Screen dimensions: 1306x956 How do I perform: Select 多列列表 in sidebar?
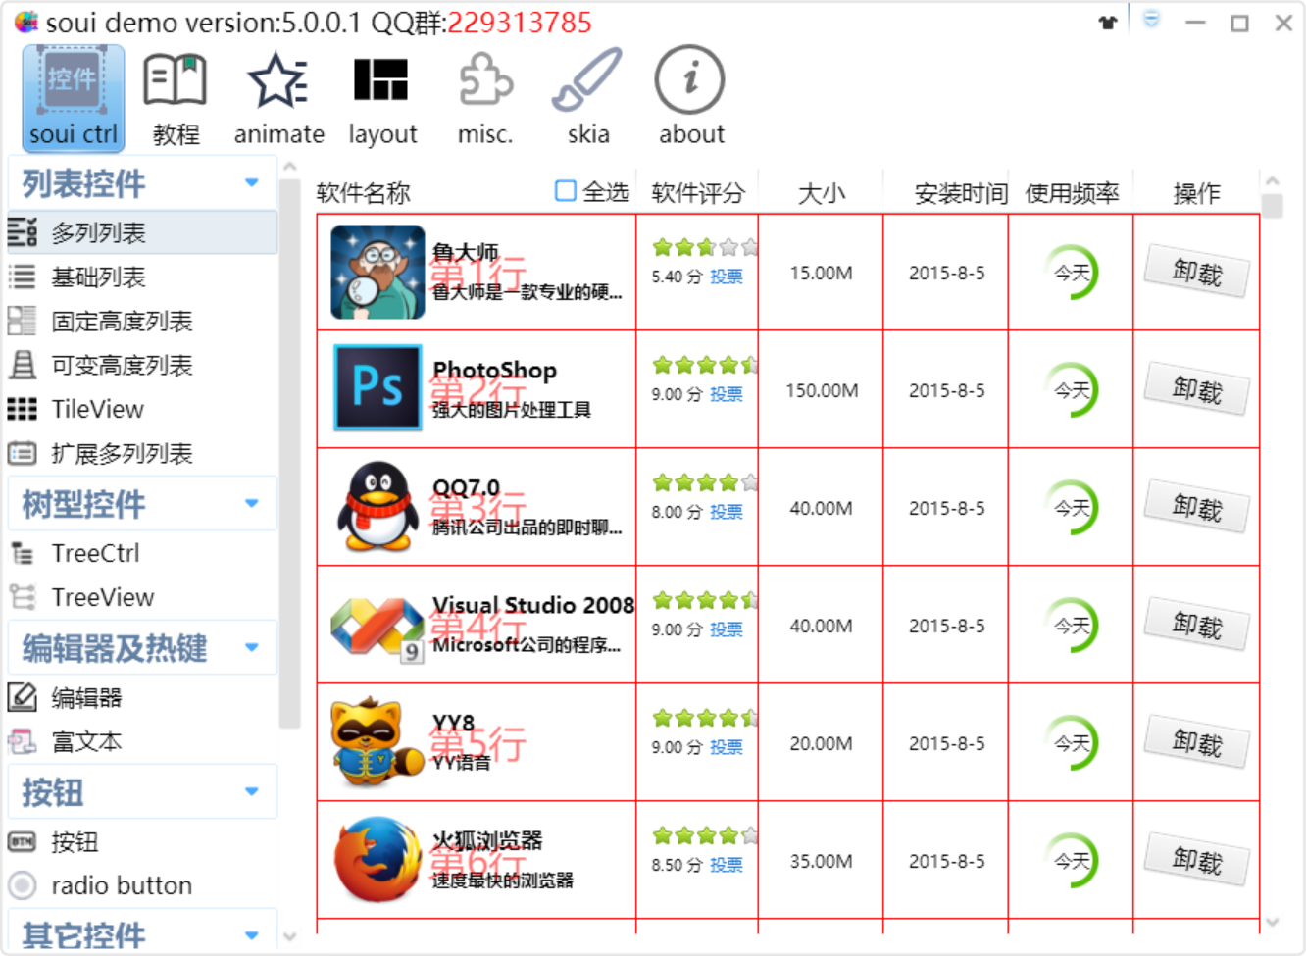(x=142, y=232)
